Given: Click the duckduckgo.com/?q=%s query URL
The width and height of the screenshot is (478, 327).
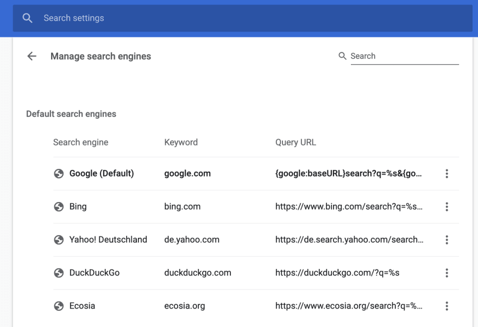Looking at the screenshot, I should coord(337,273).
